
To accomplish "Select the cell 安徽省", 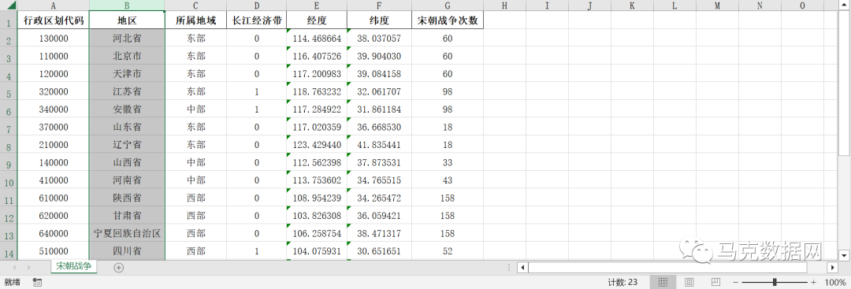I will pos(127,109).
